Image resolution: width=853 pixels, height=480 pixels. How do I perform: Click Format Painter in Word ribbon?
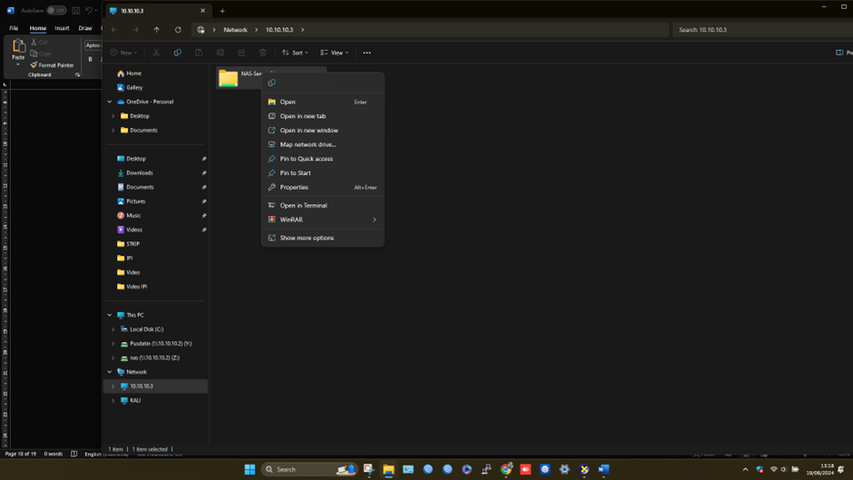52,65
